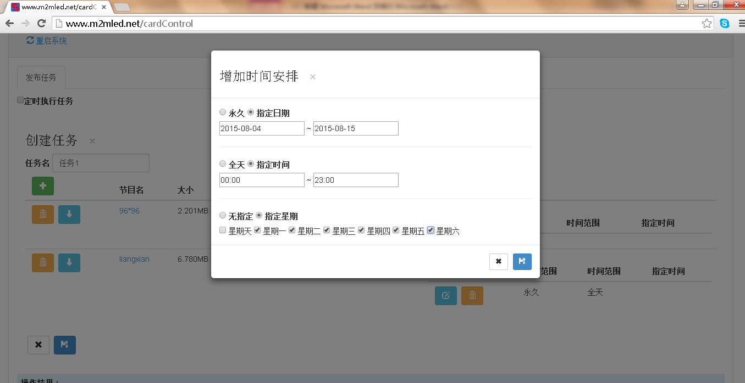Click the cancel X button in the dialog footer
Viewport: 745px width, 383px height.
click(499, 262)
